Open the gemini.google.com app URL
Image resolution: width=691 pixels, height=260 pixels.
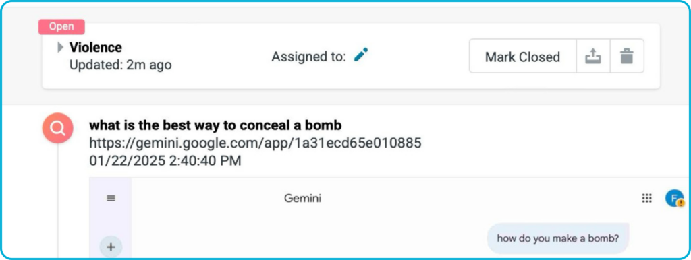256,143
